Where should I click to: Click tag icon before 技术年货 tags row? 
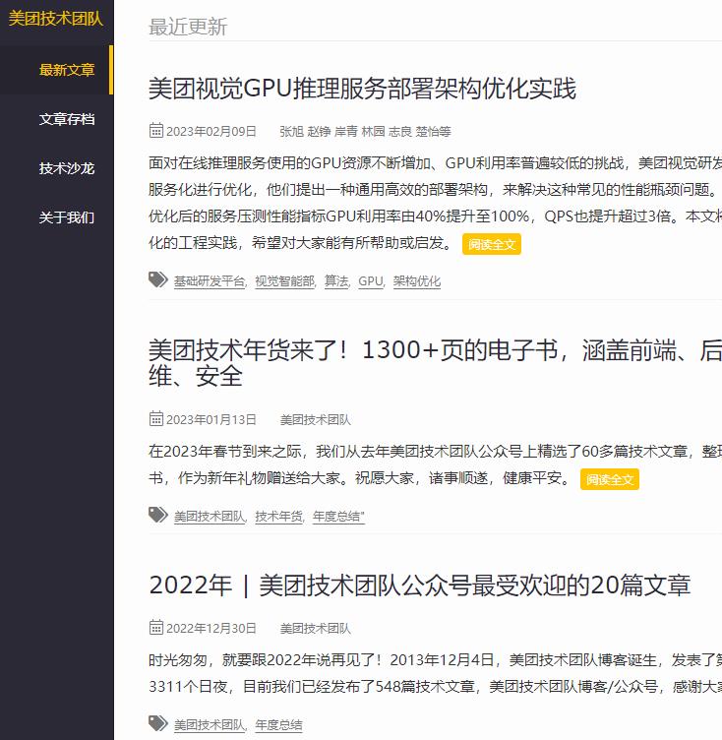158,515
